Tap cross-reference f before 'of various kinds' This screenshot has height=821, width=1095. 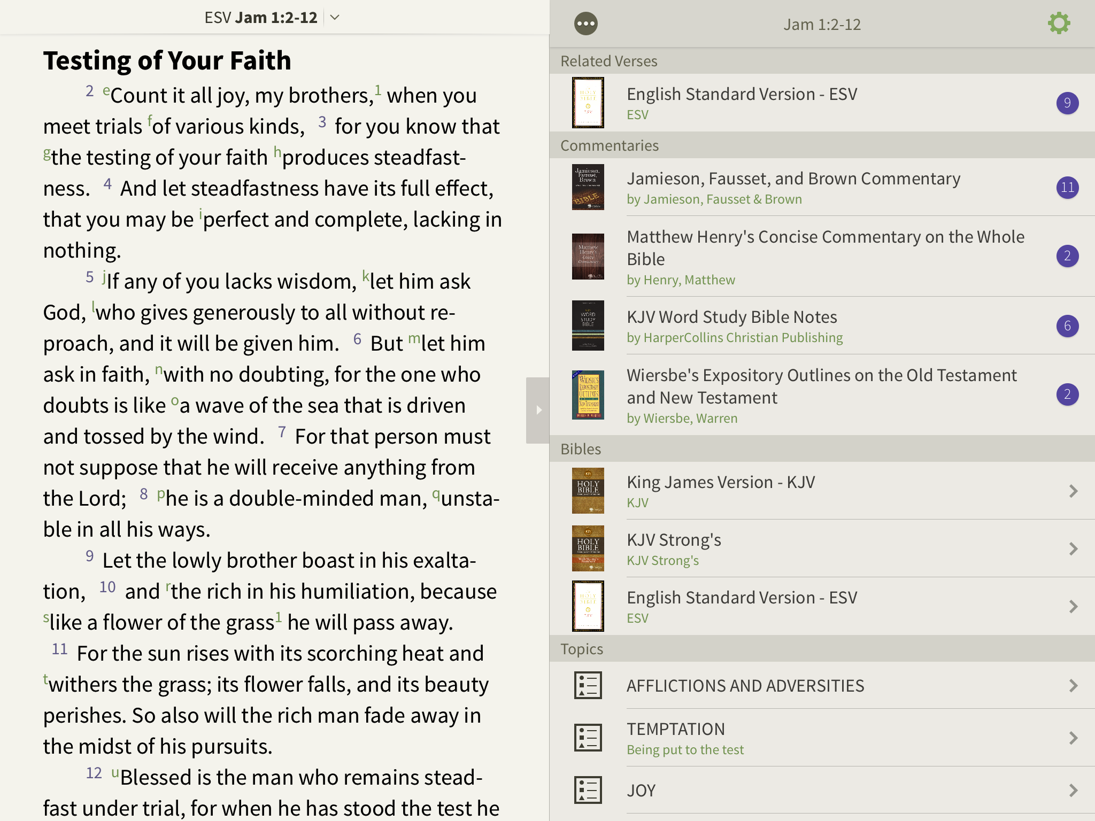click(150, 120)
